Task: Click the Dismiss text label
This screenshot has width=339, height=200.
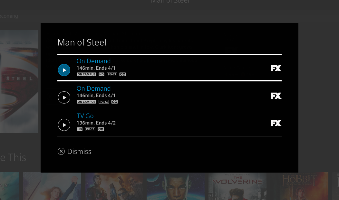Action: 79,152
